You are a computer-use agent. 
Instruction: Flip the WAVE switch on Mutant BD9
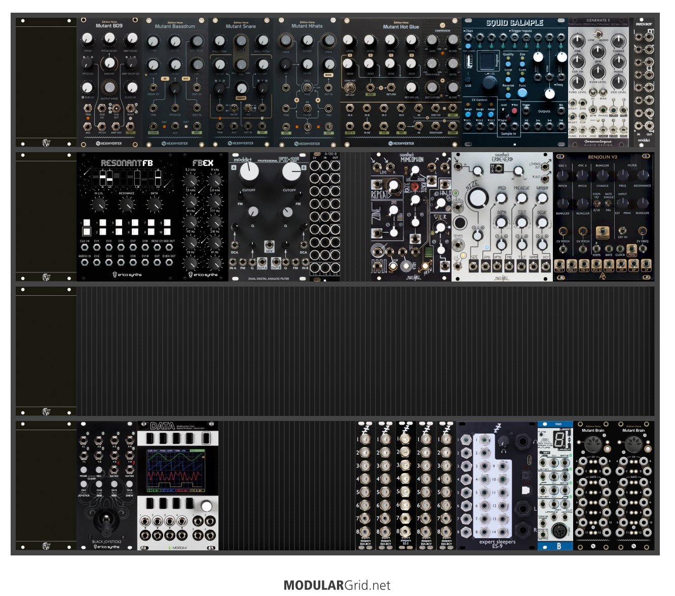point(131,107)
